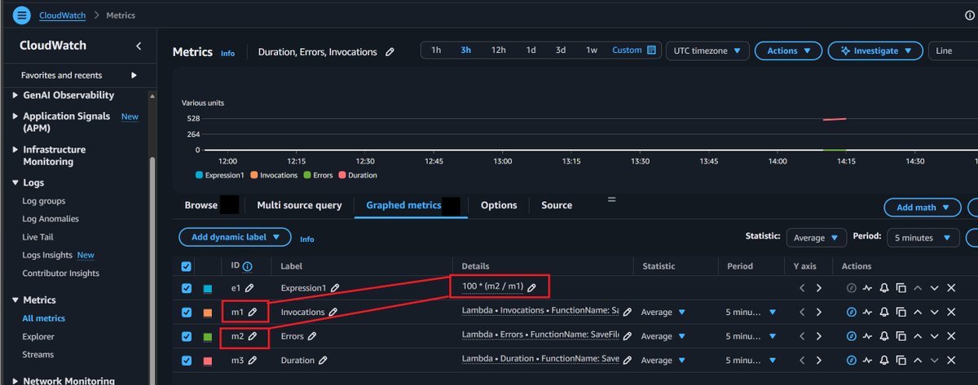Open the Actions dropdown
The image size is (978, 385).
point(788,50)
